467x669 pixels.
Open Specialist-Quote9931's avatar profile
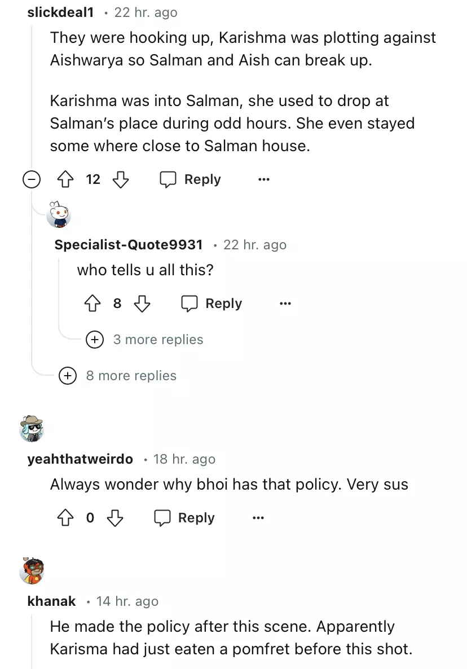click(59, 214)
